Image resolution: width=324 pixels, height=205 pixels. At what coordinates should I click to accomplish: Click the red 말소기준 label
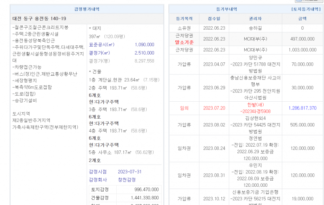(184, 42)
